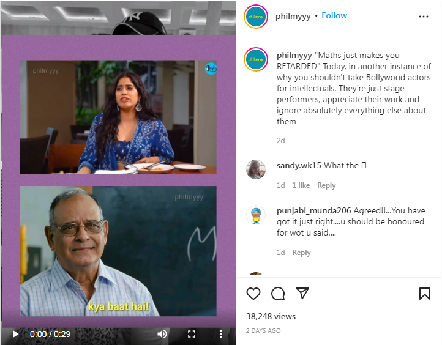View the 1 like on sandy.wk15's comment
Image resolution: width=442 pixels, height=345 pixels.
301,185
